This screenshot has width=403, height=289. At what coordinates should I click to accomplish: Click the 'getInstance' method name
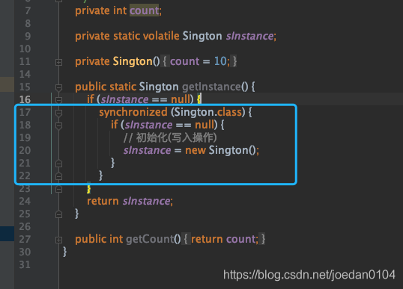click(x=211, y=87)
